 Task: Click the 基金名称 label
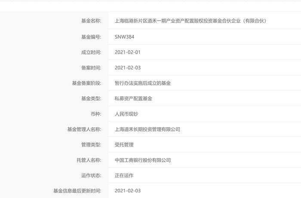[x=91, y=21]
